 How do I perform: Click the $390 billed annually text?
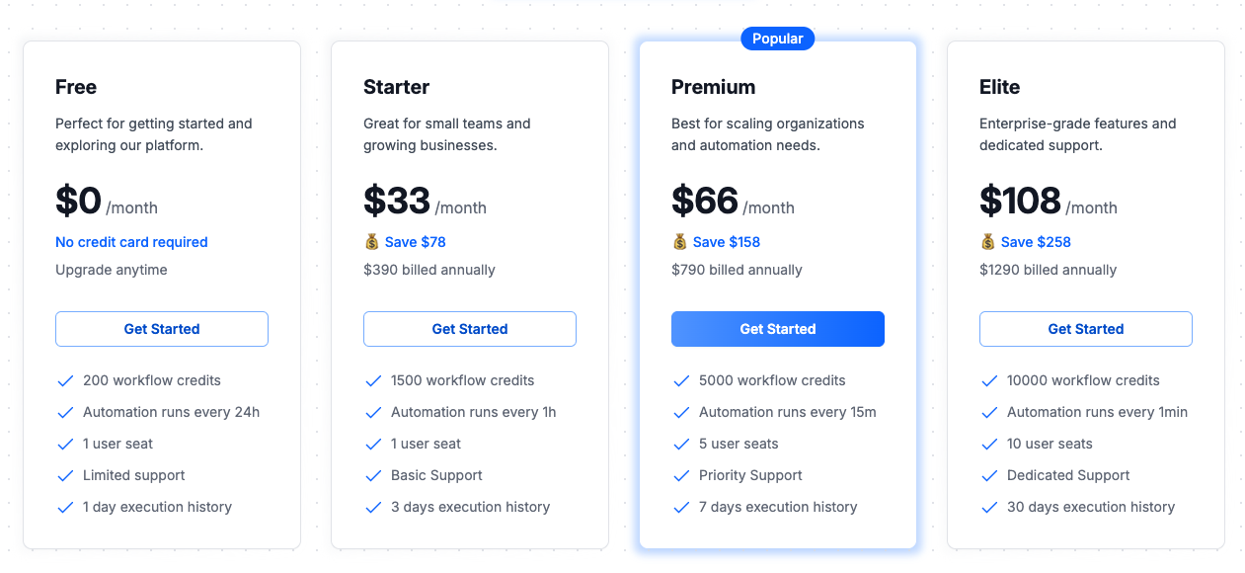point(429,270)
